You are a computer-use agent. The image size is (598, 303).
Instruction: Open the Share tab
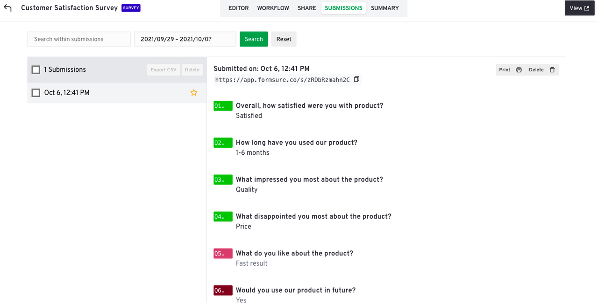point(306,8)
